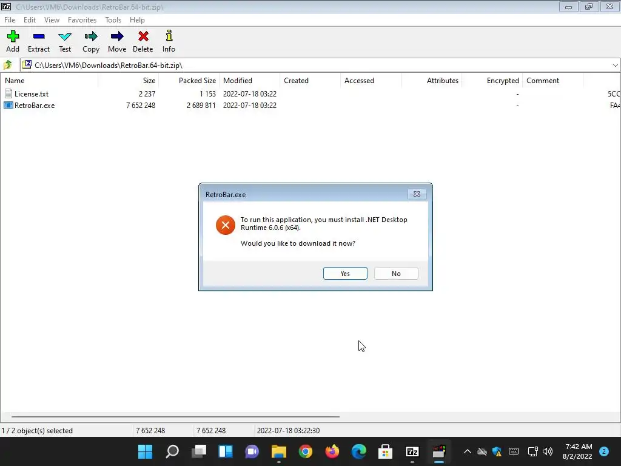
Task: Sort by the Size column header
Action: [128, 81]
